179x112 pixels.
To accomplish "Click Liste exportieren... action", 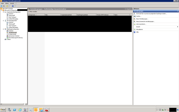I will 141,24.
